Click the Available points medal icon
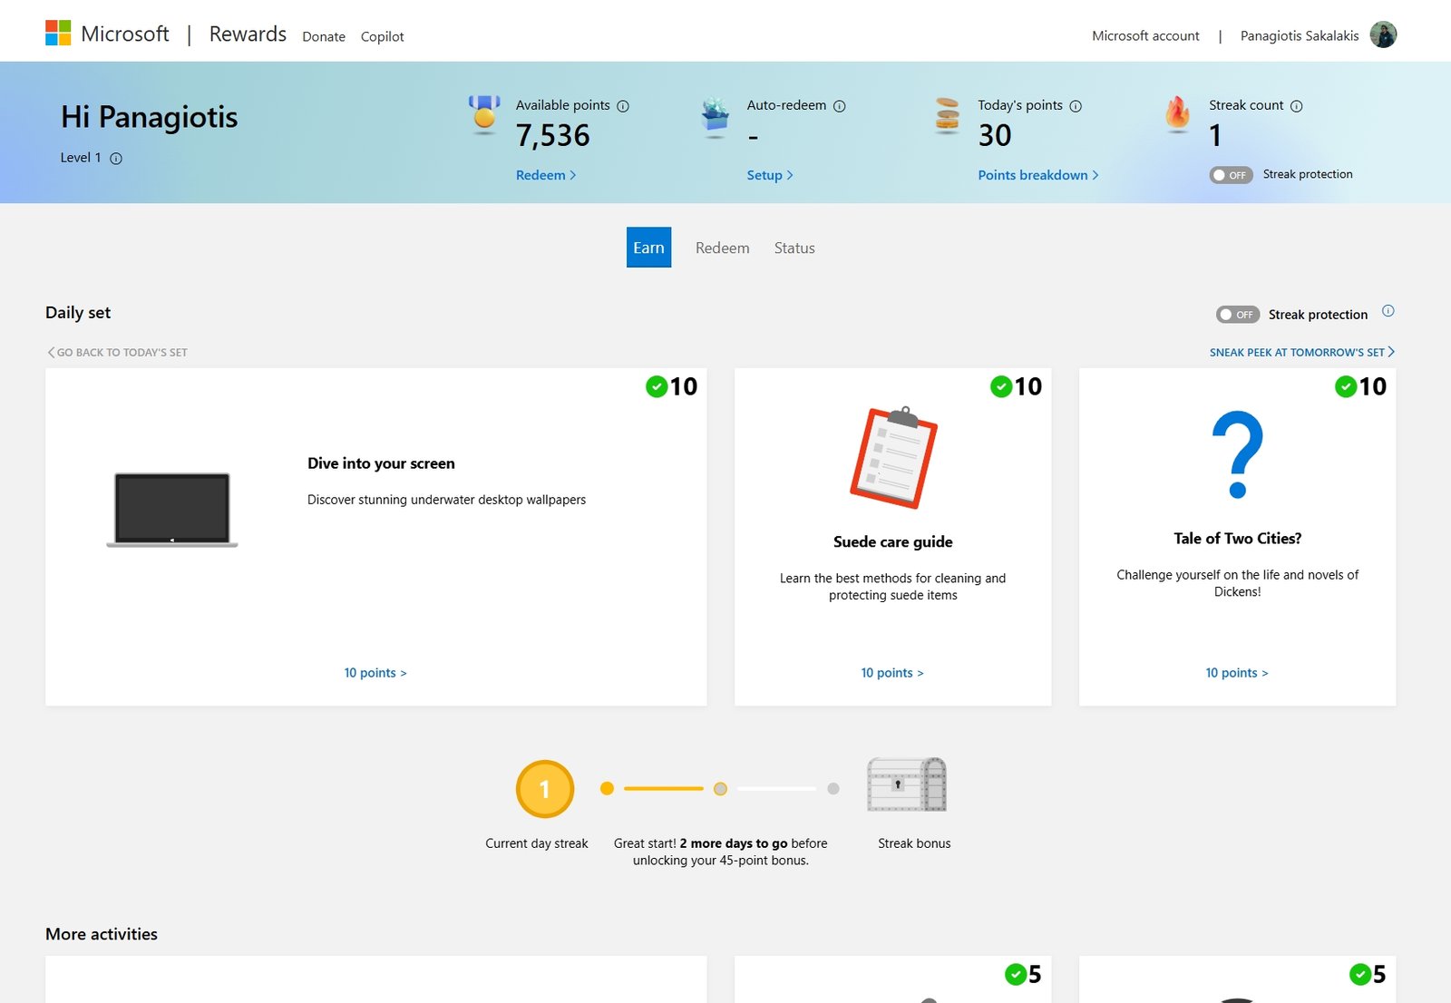Screen dimensions: 1451x1003 click(x=484, y=115)
